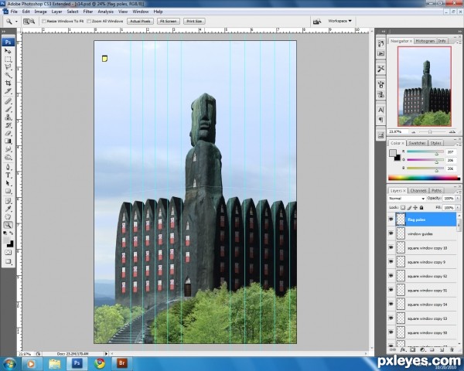Viewport: 464px width, 371px height.
Task: Select the Crop tool
Action: [x=8, y=83]
